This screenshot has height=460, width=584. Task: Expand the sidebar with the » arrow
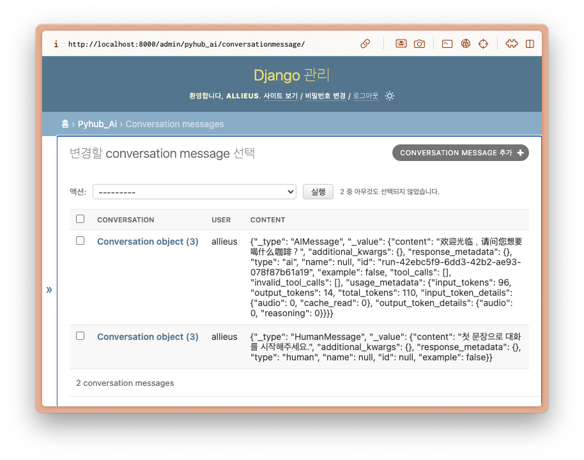coord(49,290)
